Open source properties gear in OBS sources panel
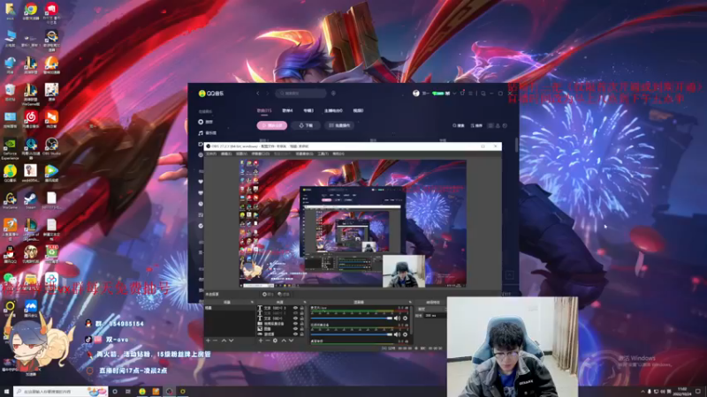 coord(275,341)
